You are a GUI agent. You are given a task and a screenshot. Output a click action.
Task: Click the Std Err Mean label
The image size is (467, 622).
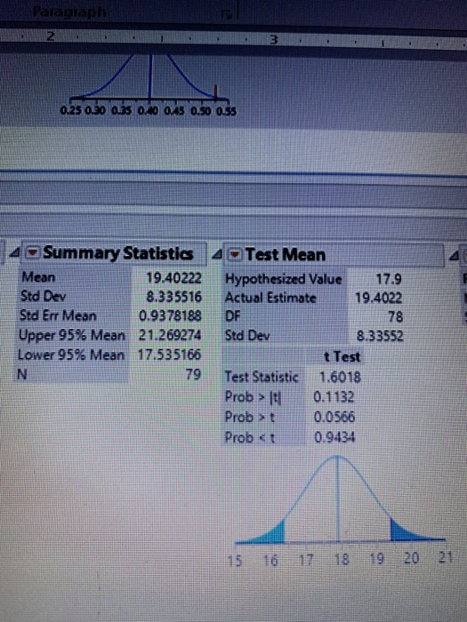click(58, 315)
